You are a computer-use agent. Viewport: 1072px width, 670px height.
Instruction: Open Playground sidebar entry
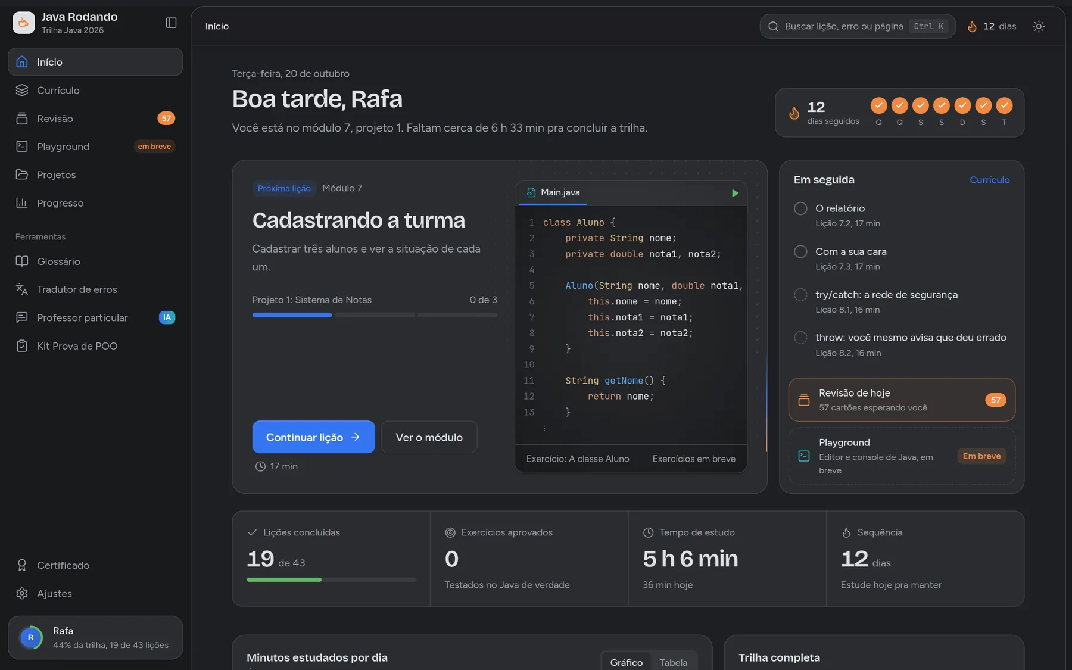(95, 147)
